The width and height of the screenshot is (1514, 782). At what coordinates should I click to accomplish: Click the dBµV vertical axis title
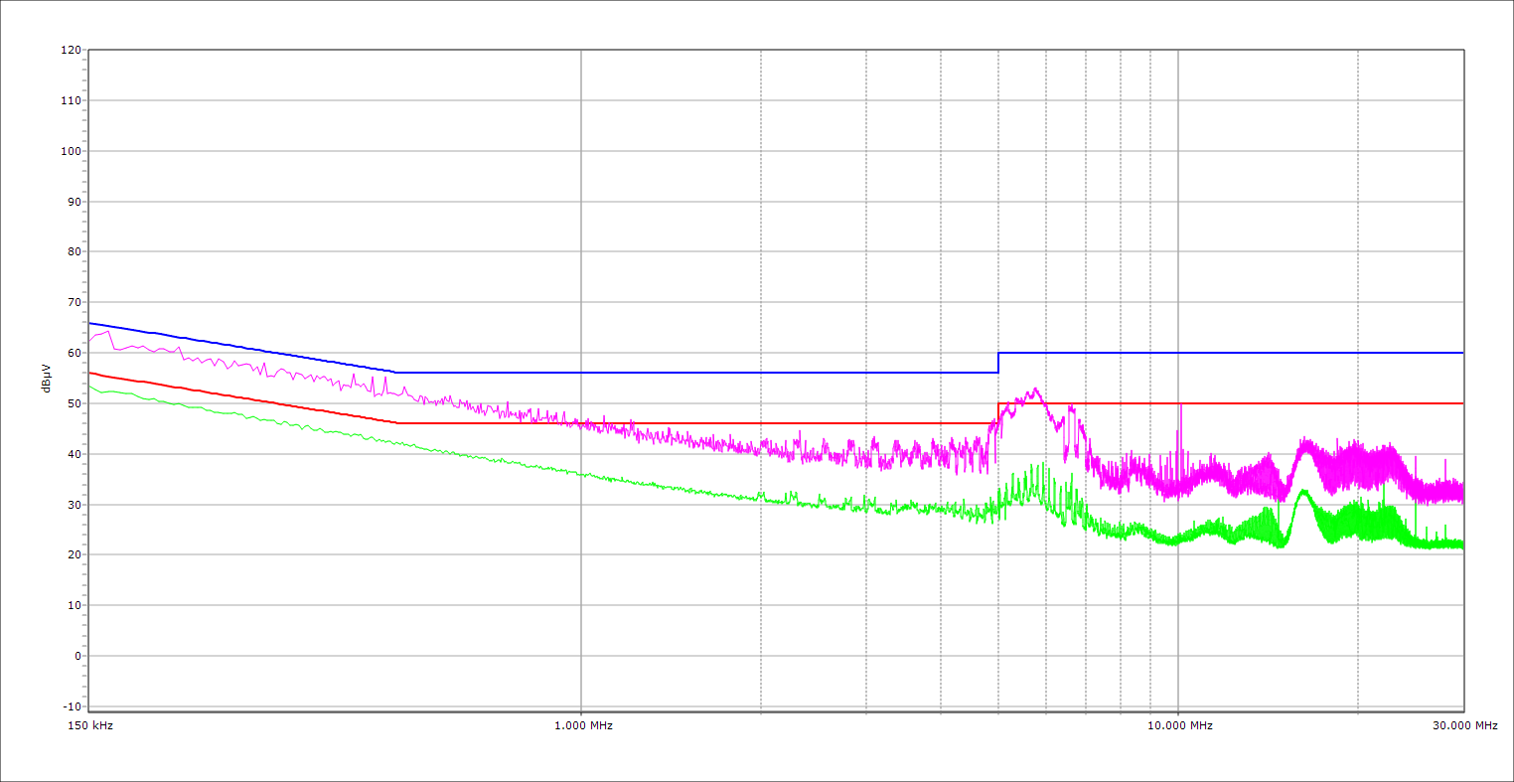point(47,380)
